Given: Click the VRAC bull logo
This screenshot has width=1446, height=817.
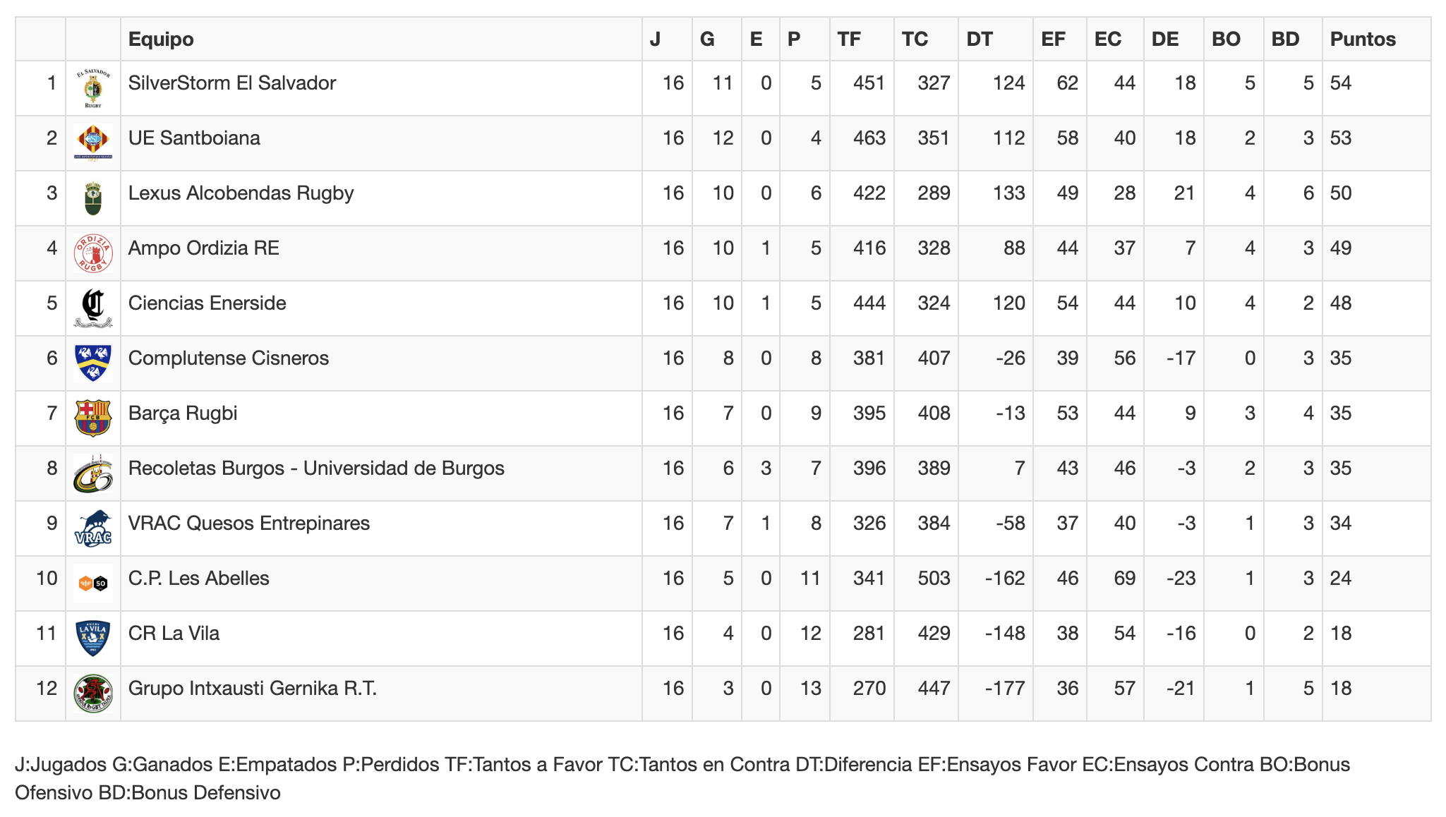Looking at the screenshot, I should (x=93, y=528).
